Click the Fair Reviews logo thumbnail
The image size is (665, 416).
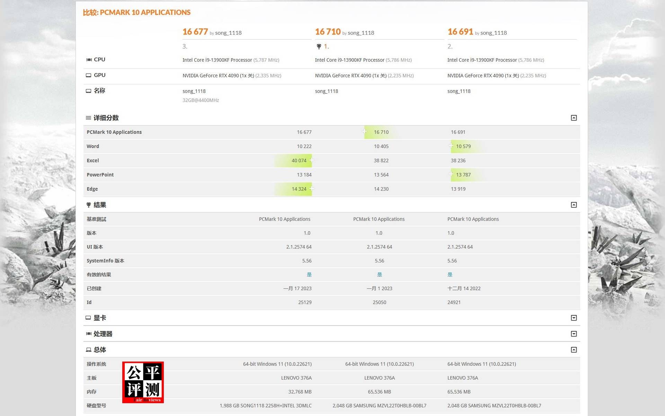(143, 382)
